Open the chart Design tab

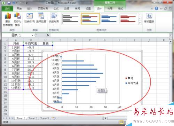pyautogui.click(x=99, y=8)
